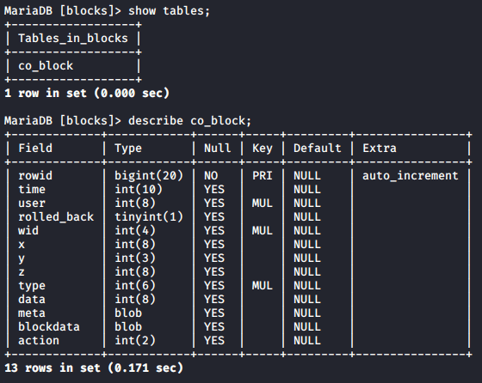
Task: Click the Default column header
Action: click(318, 148)
